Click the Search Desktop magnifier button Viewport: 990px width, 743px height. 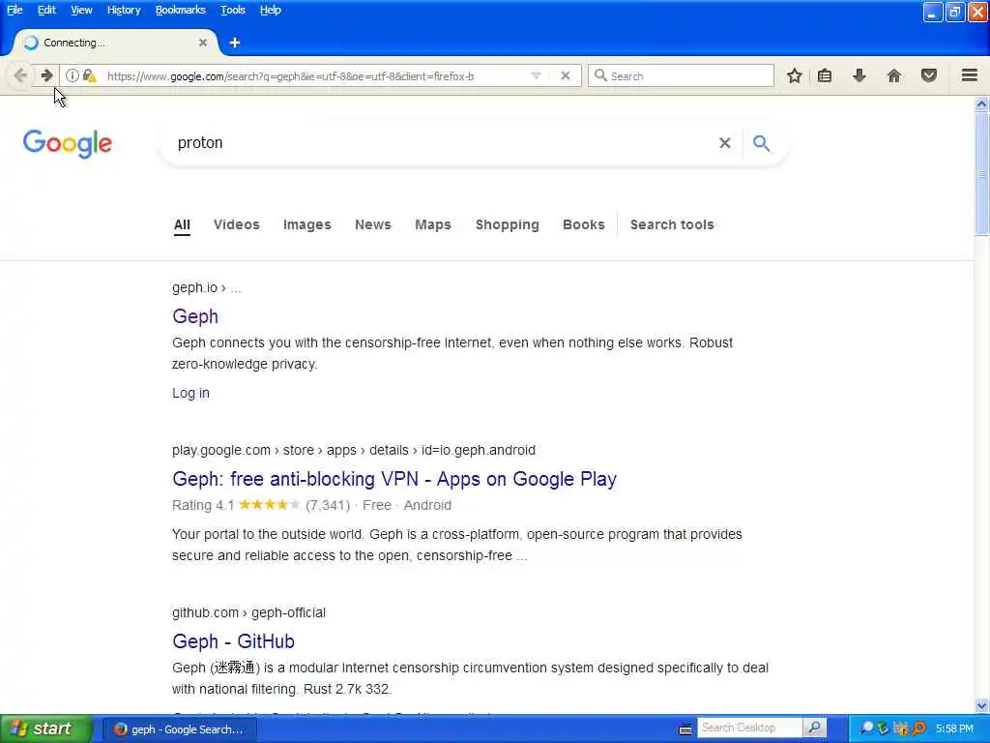coord(814,728)
